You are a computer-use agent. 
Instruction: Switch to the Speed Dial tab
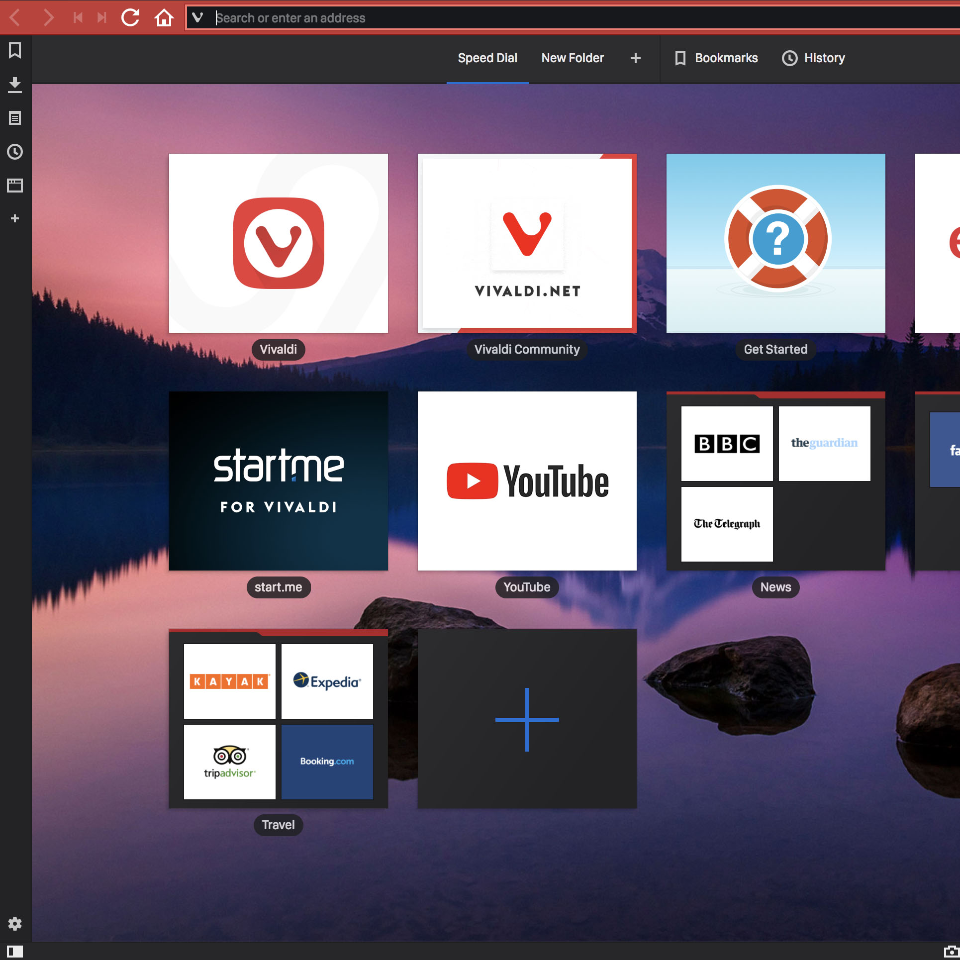pos(487,58)
